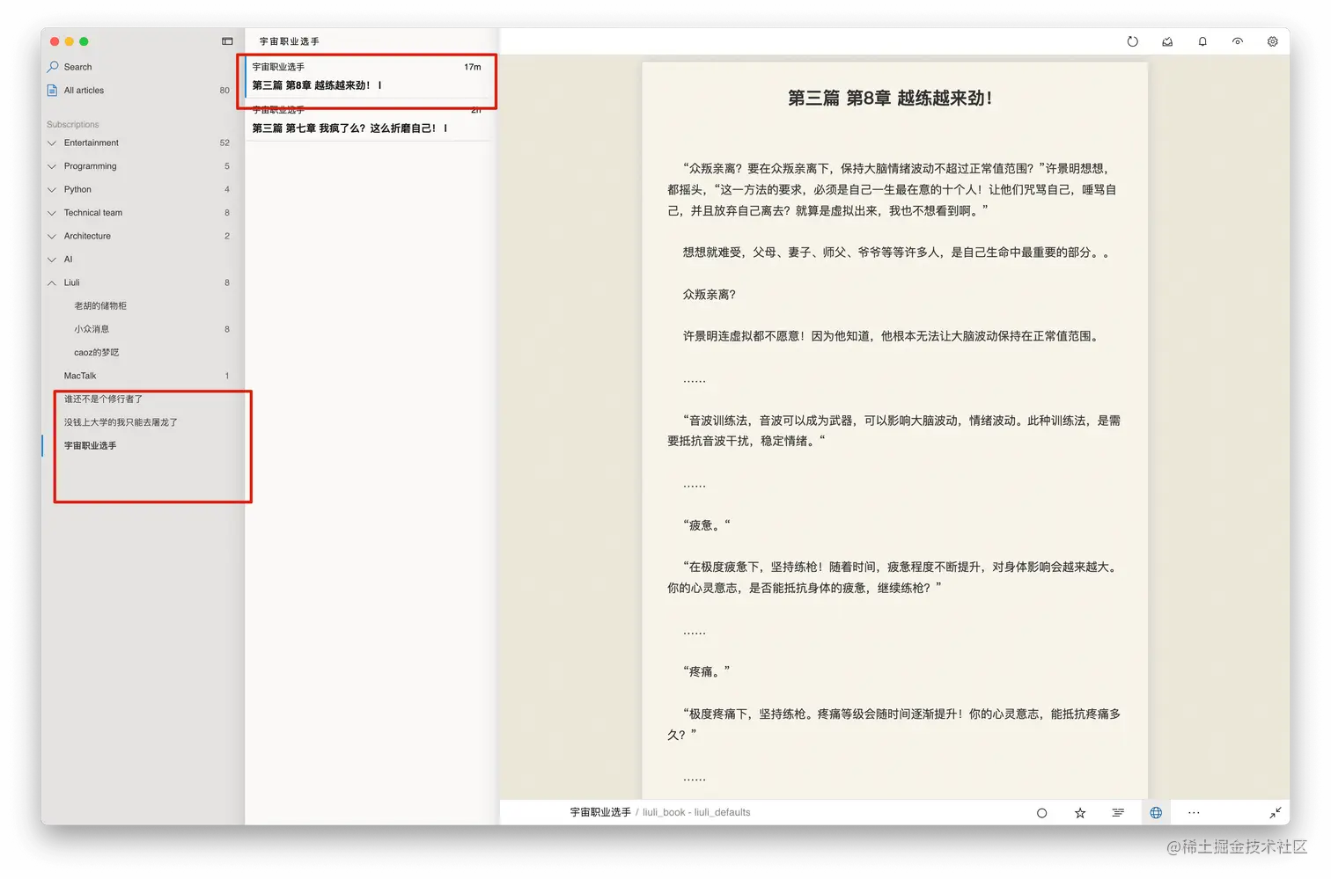Image resolution: width=1331 pixels, height=879 pixels.
Task: Select the MacTalk feed in the sidebar
Action: 80,375
